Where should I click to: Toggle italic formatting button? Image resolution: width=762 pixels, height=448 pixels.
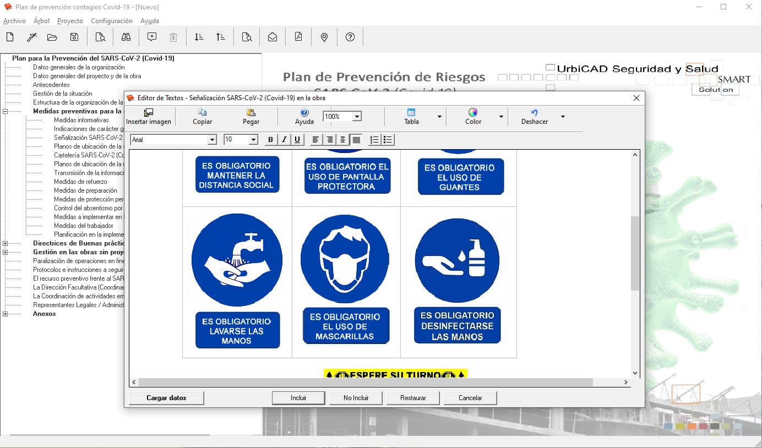click(284, 140)
